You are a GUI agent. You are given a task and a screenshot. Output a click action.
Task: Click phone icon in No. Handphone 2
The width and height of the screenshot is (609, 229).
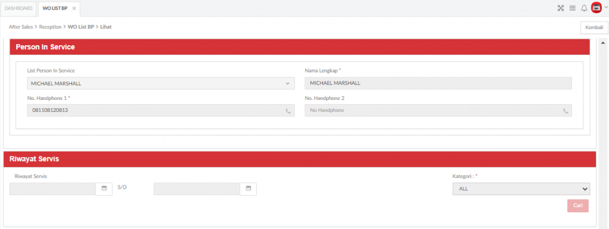tap(566, 111)
